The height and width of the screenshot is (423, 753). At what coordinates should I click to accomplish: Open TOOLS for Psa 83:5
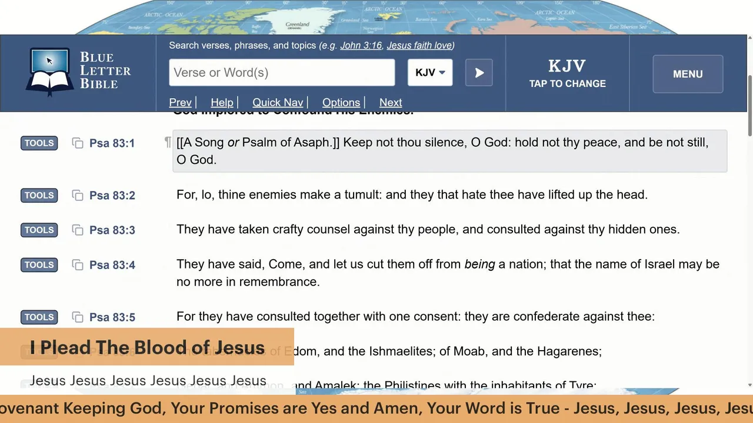[39, 317]
